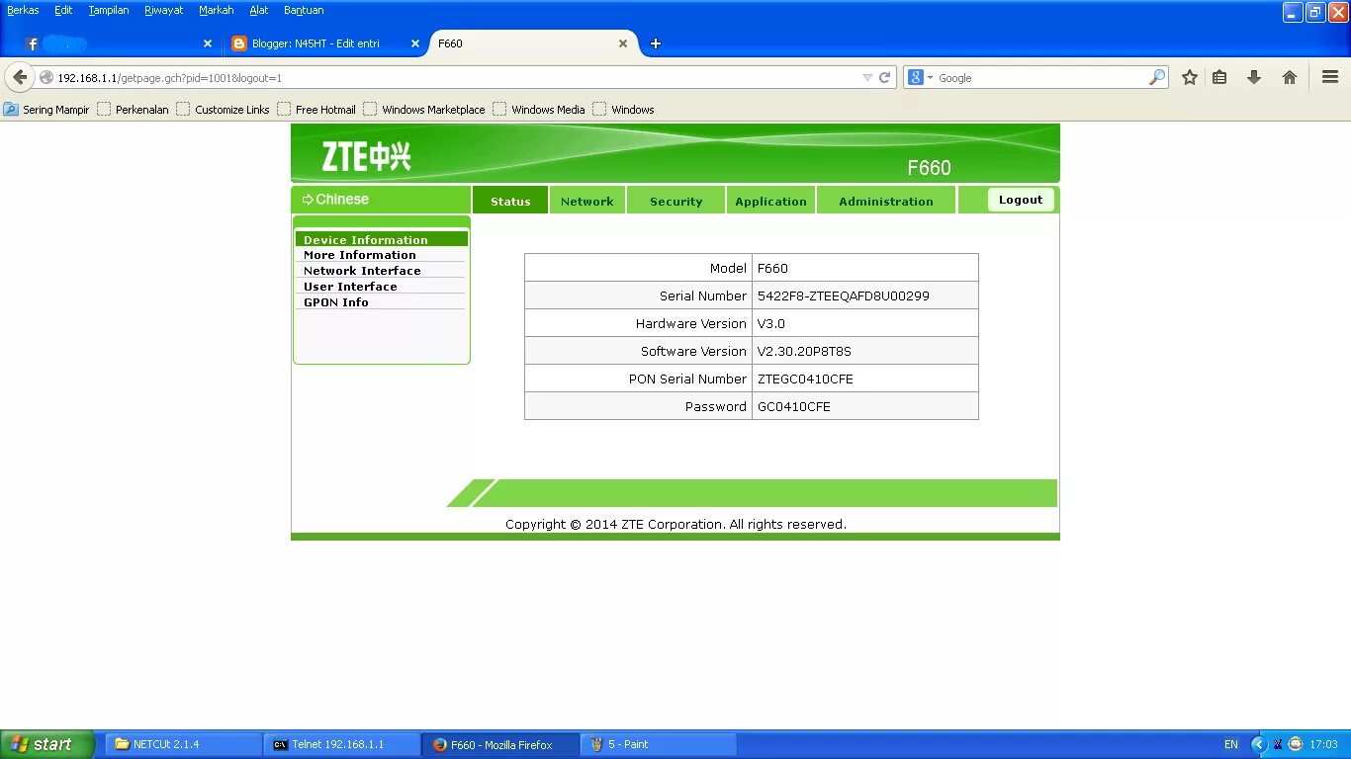Select Device Information in sidebar

[x=381, y=239]
